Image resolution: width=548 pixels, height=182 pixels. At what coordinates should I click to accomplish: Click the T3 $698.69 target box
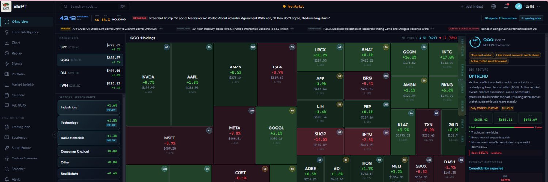point(530,118)
